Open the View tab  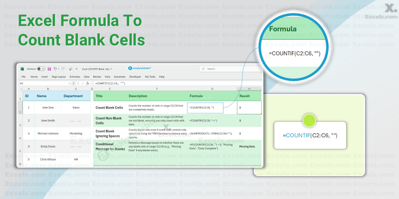[107, 77]
